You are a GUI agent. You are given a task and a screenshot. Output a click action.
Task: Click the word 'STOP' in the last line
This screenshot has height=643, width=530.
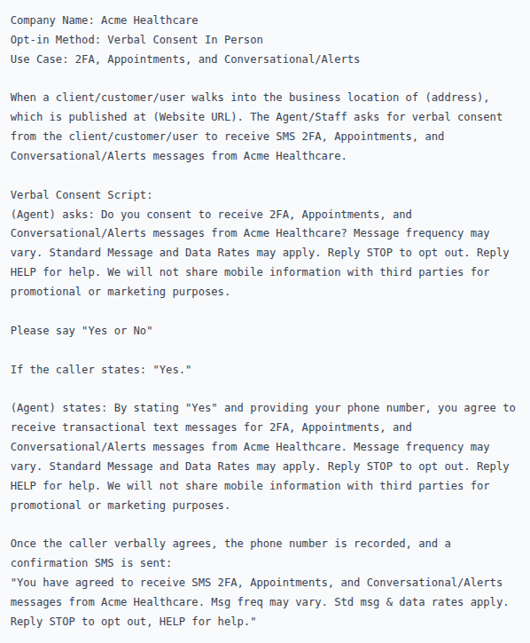point(62,622)
